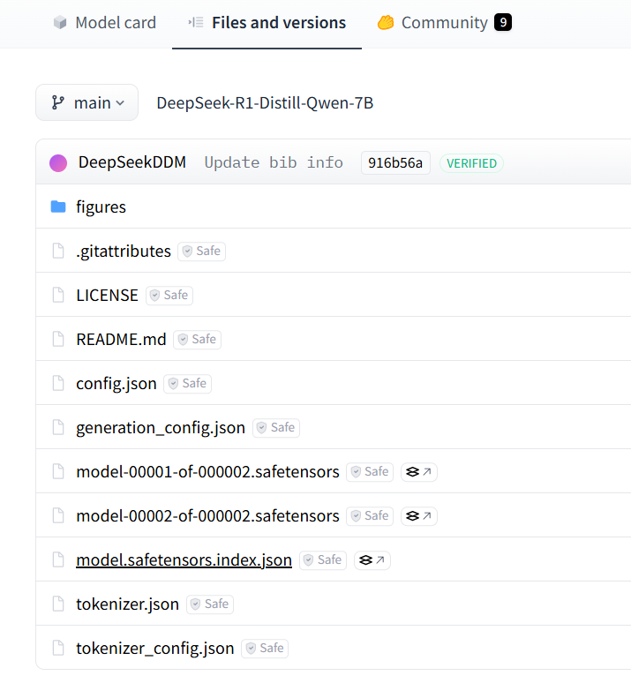
Task: Open safetensors viewer for model.safetensors.index.json
Action: 372,560
